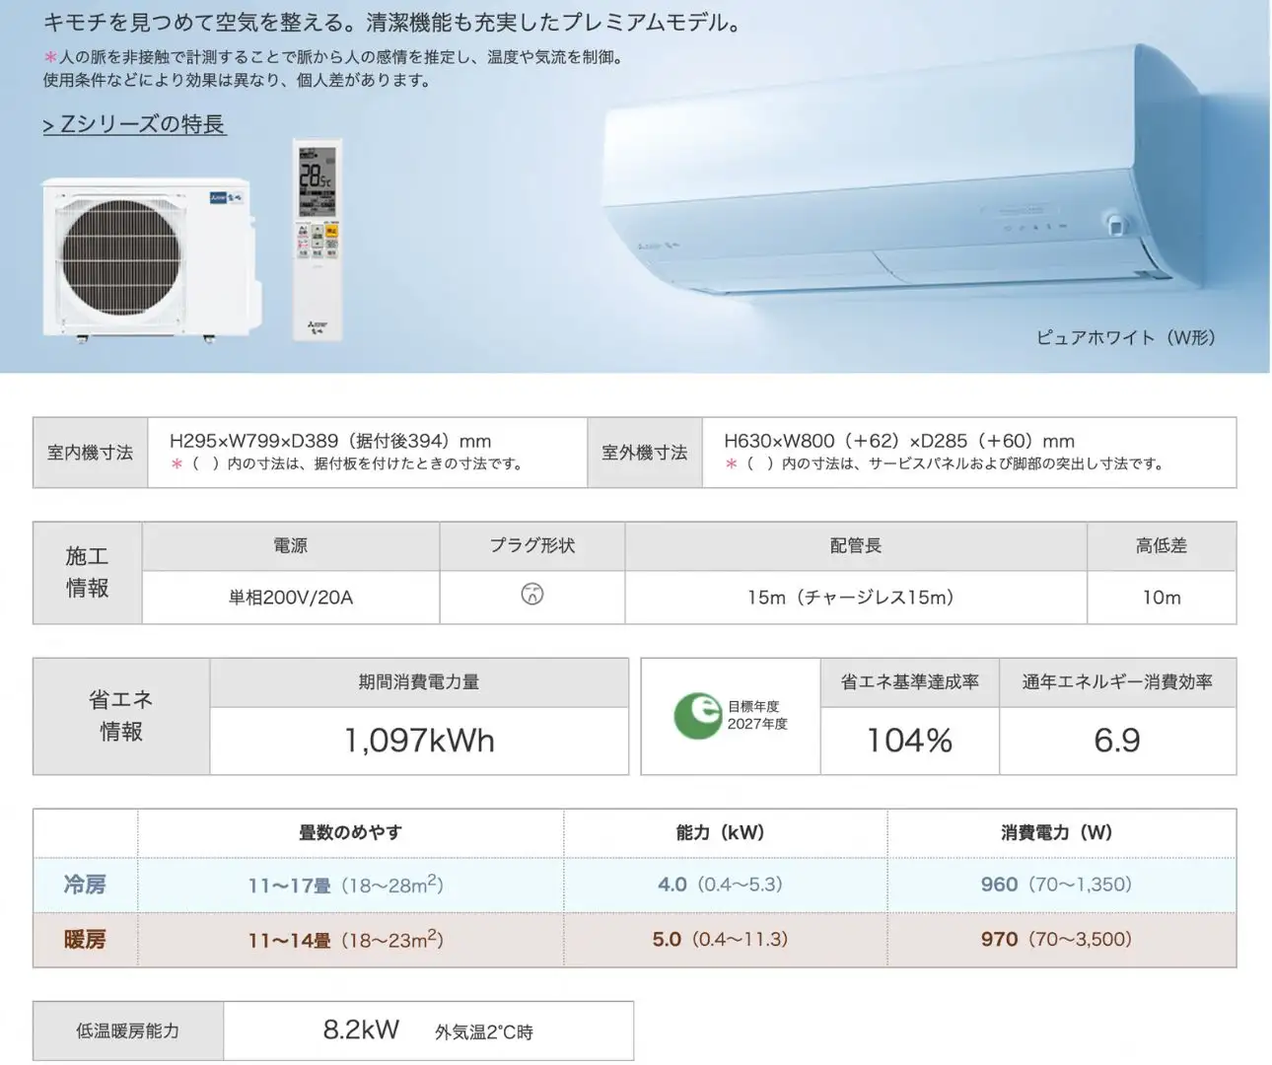
Task: Click the 1,097kWh period consumption value
Action: coord(419,741)
